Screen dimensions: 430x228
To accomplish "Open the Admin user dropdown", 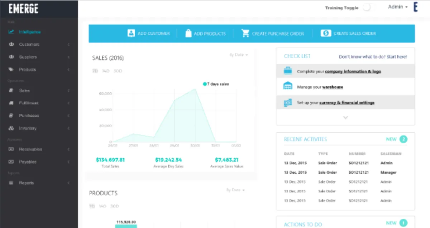I will click(x=398, y=7).
